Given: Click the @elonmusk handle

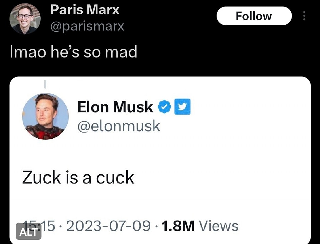Looking at the screenshot, I should click(x=119, y=126).
